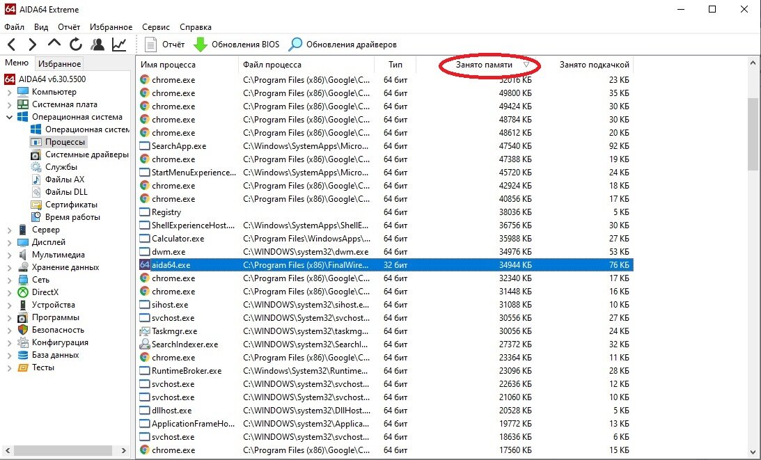Select the dwm.exe process row
Screen dimensions: 761x460
385,252
